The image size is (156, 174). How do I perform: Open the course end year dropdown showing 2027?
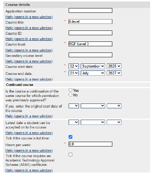[x=114, y=73]
